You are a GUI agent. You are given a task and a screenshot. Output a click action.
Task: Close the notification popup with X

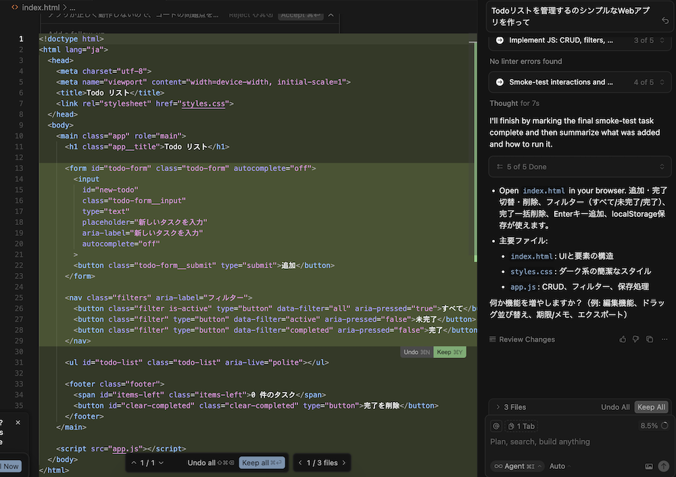tap(18, 422)
